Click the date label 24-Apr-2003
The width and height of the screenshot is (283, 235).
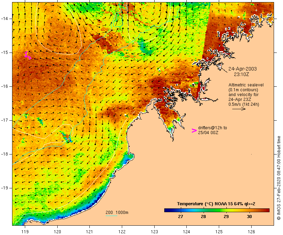click(242, 69)
